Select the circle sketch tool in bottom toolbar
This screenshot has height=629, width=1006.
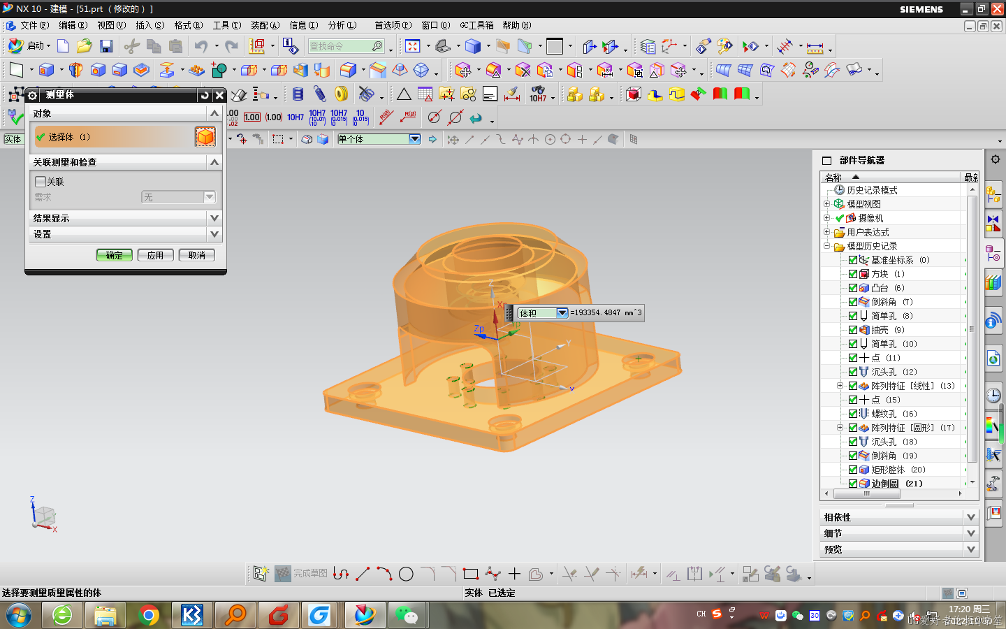(x=406, y=574)
